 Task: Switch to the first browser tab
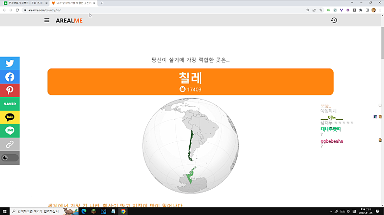coord(24,3)
